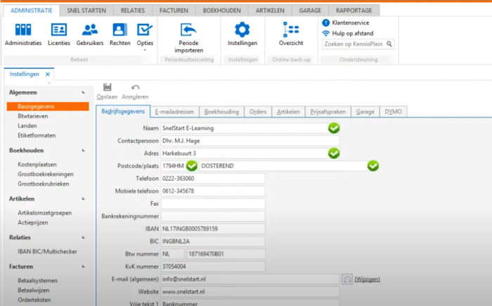Click the email icon beside the E-mail field
Screen dimensions: 492x306
(x=347, y=279)
